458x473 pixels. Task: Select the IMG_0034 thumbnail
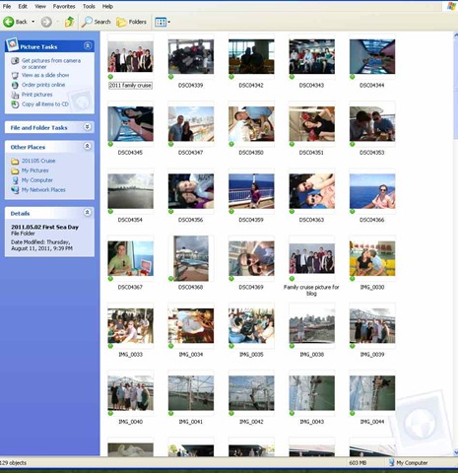click(x=191, y=326)
